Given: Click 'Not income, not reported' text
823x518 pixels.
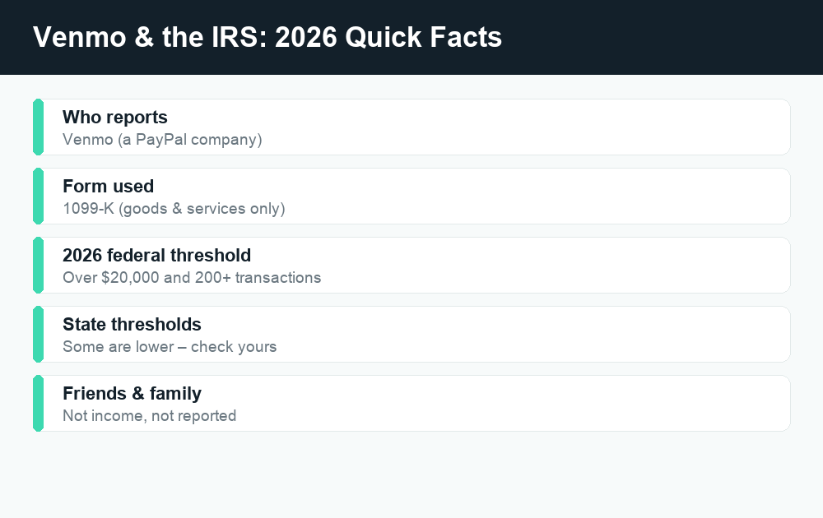Looking at the screenshot, I should tap(150, 416).
